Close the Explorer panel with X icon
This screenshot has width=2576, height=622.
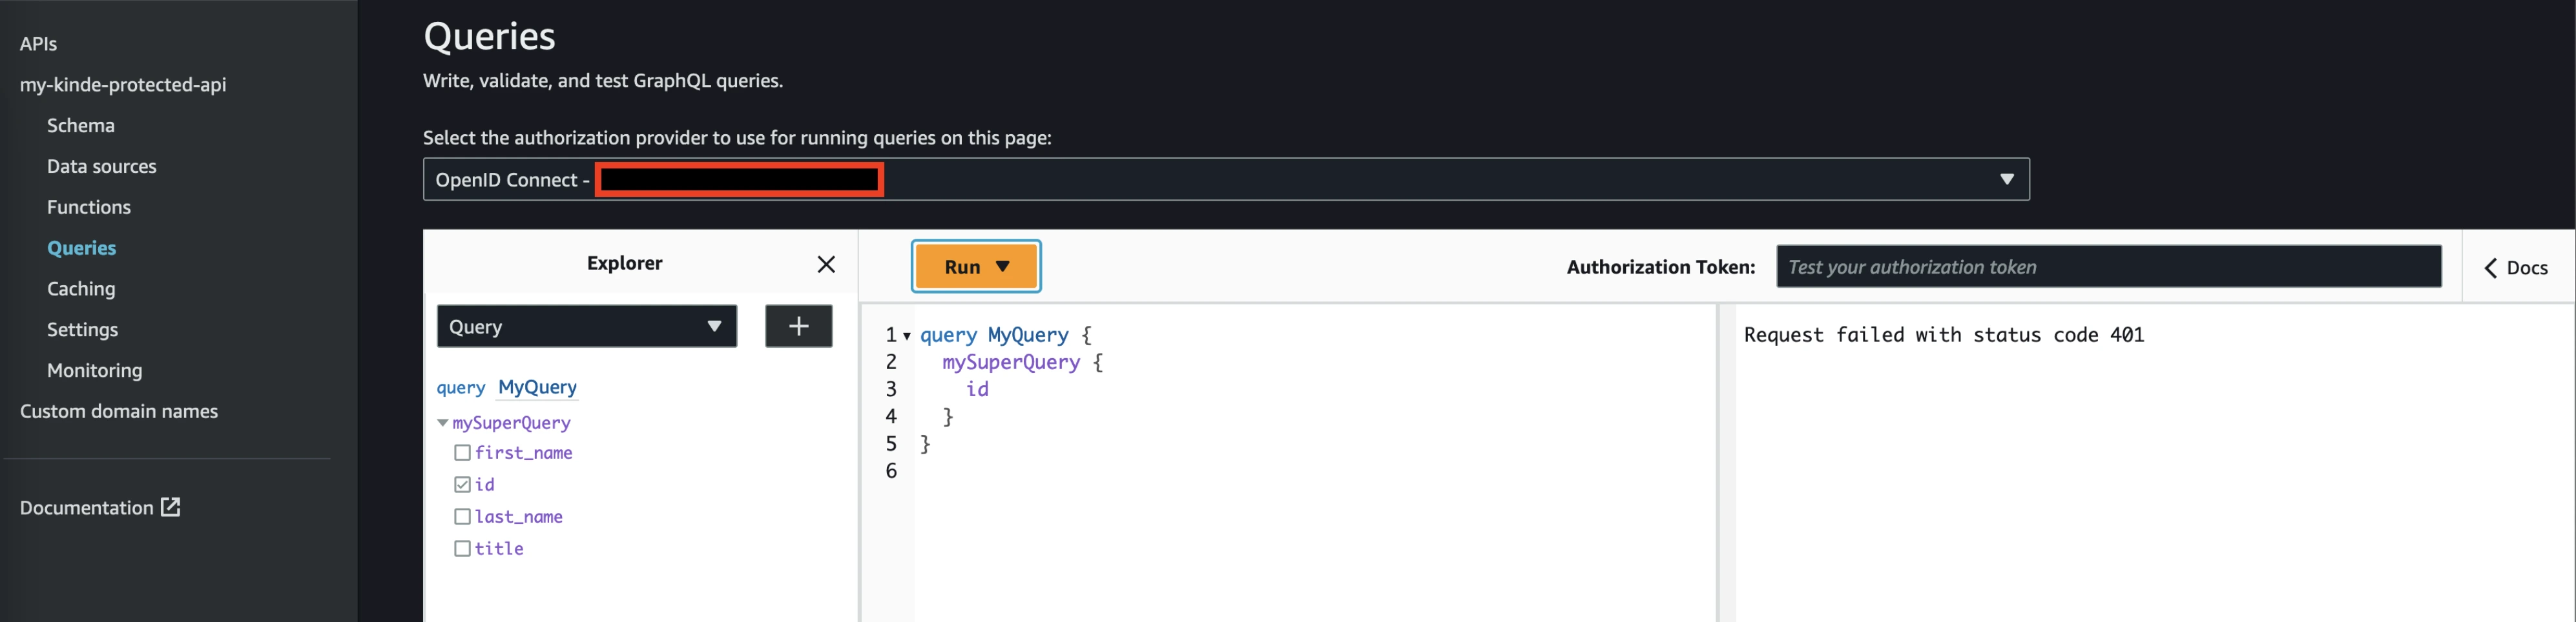(x=825, y=265)
